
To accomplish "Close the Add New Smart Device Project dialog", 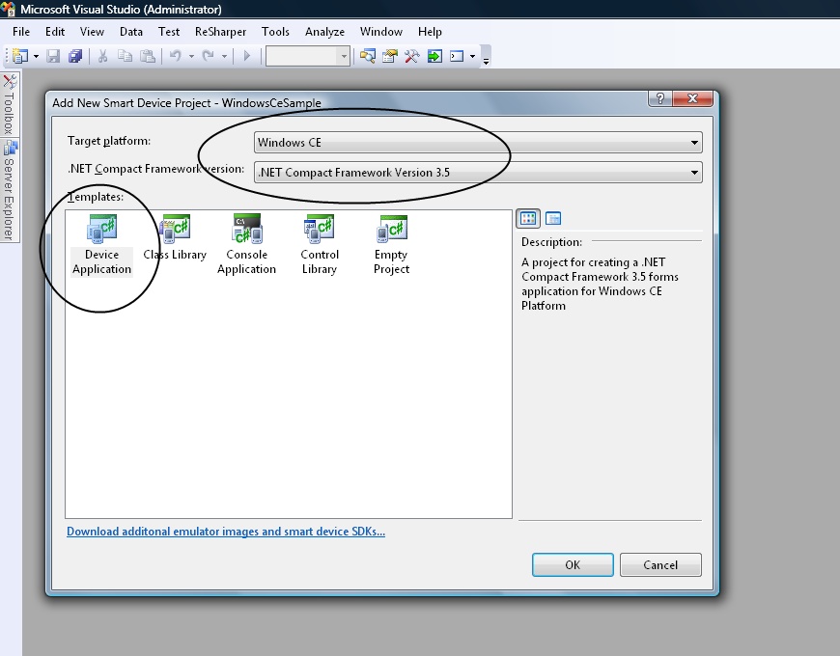I will coord(692,98).
